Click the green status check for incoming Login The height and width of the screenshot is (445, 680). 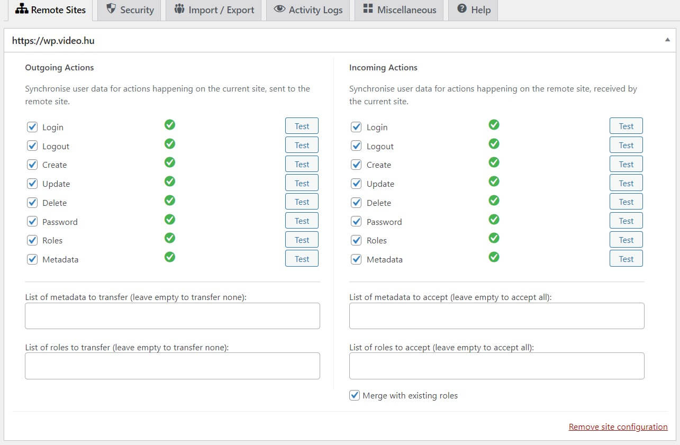pos(494,125)
